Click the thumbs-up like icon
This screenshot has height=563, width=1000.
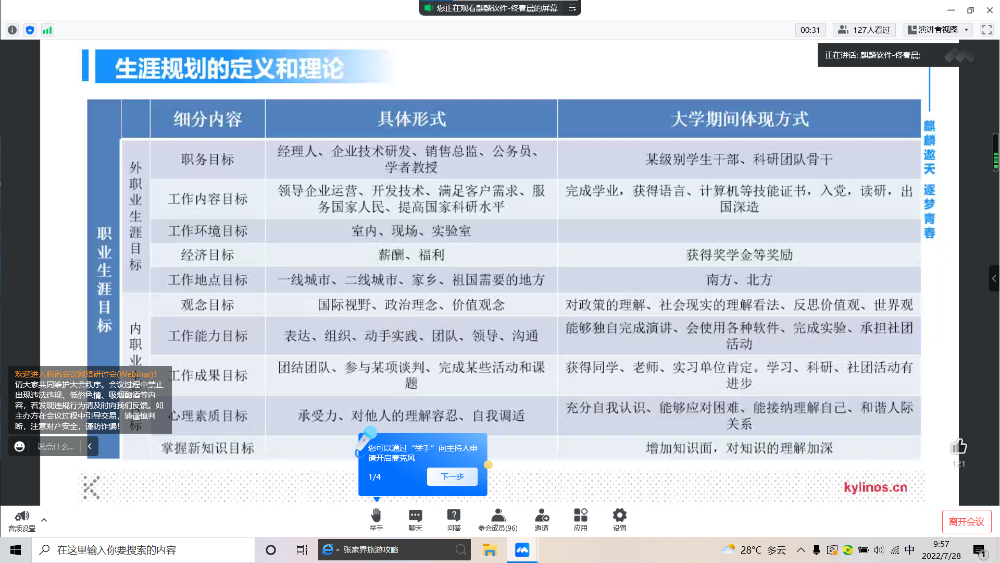coord(958,447)
